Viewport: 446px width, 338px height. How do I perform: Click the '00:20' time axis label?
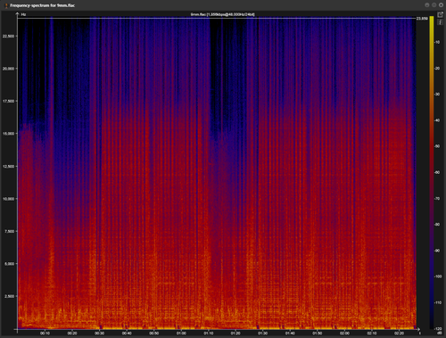coord(72,334)
